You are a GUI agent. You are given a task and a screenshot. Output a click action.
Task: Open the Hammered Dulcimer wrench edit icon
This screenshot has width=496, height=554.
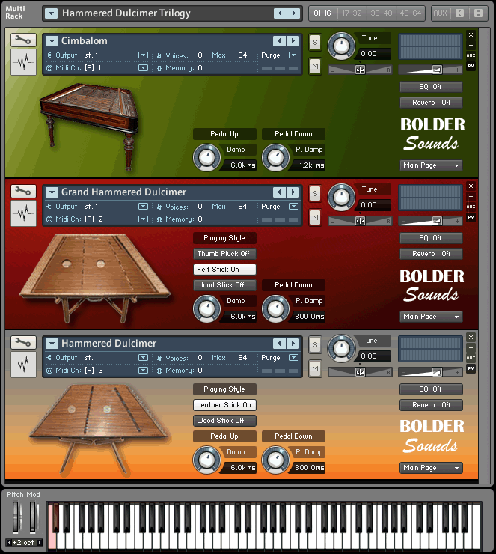pyautogui.click(x=23, y=343)
